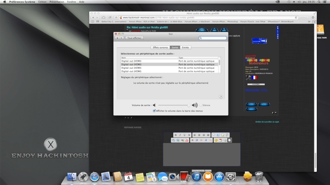This screenshot has height=185, width=330.
Task: Click the Sound preferences search field
Action: tap(212, 38)
